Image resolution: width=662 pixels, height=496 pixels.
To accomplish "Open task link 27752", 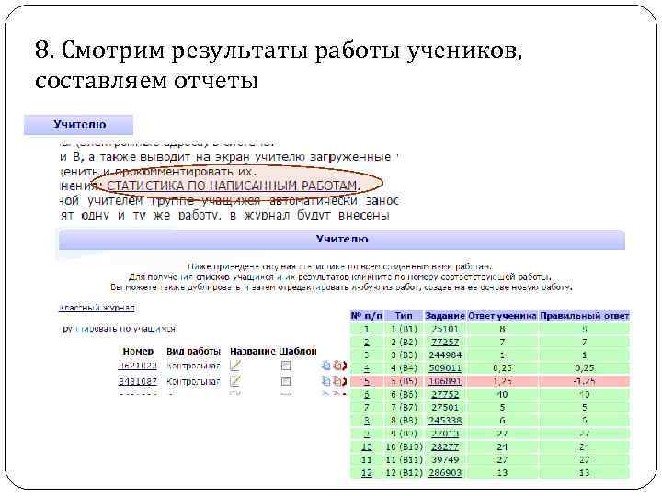I will [x=445, y=394].
